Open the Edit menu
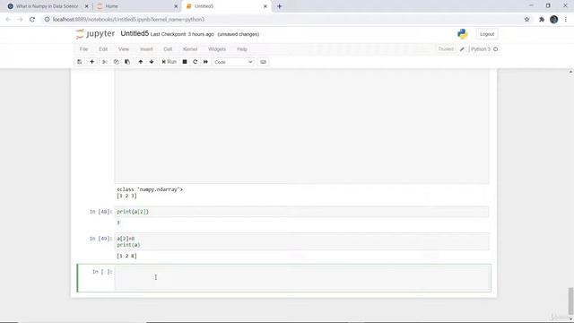 [x=103, y=49]
